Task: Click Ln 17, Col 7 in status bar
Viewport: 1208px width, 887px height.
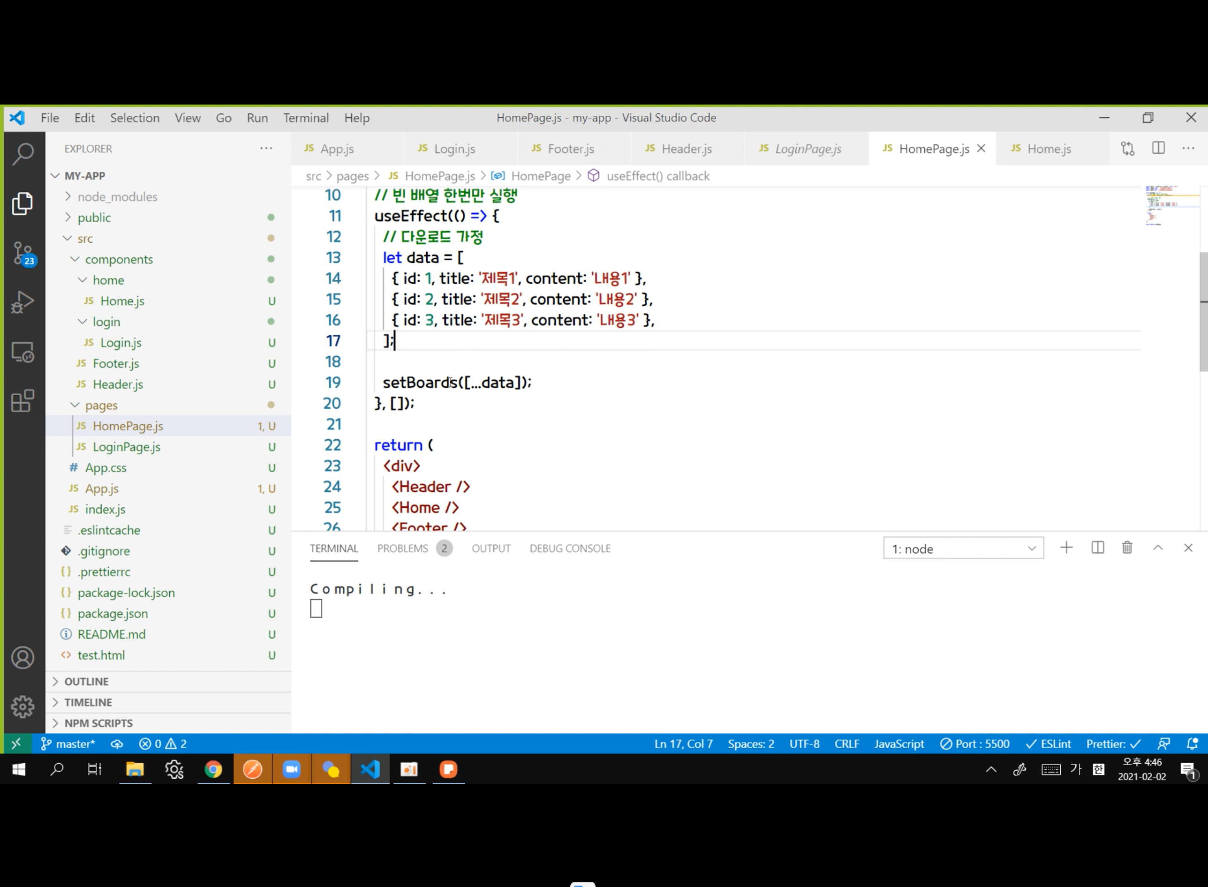Action: coord(683,744)
